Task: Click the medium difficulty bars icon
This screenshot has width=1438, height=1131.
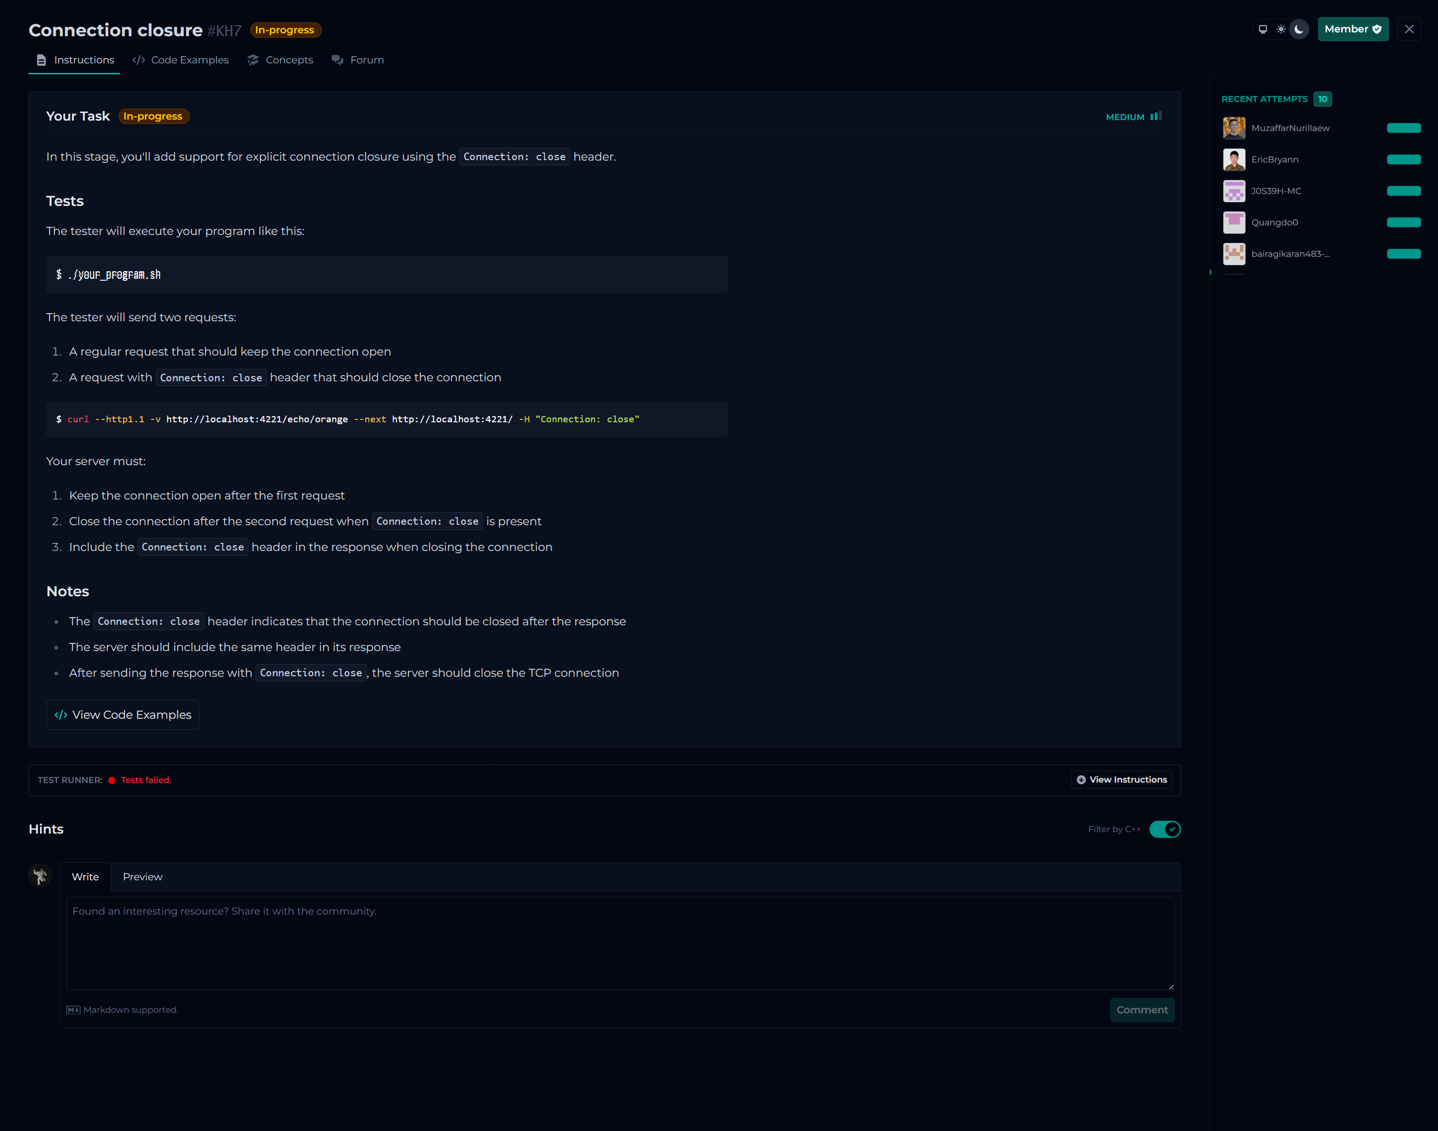Action: click(1156, 117)
